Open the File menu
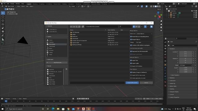The image size is (198, 111). [5, 4]
